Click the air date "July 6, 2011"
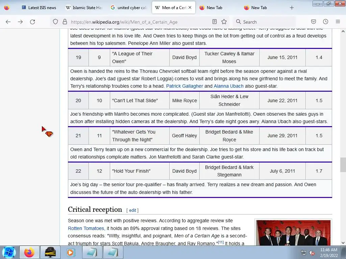346x259 pixels. point(282,171)
